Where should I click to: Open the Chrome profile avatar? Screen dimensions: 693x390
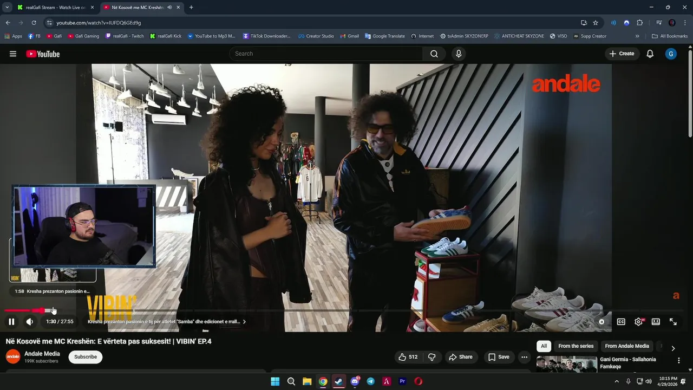point(672,23)
